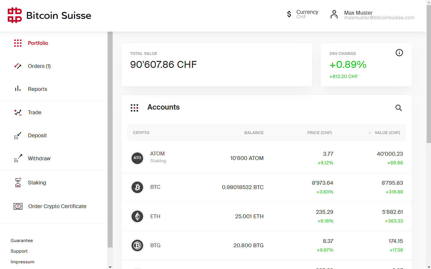Click the Trade chart icon
Screen dimensions: 431x269
pyautogui.click(x=18, y=112)
